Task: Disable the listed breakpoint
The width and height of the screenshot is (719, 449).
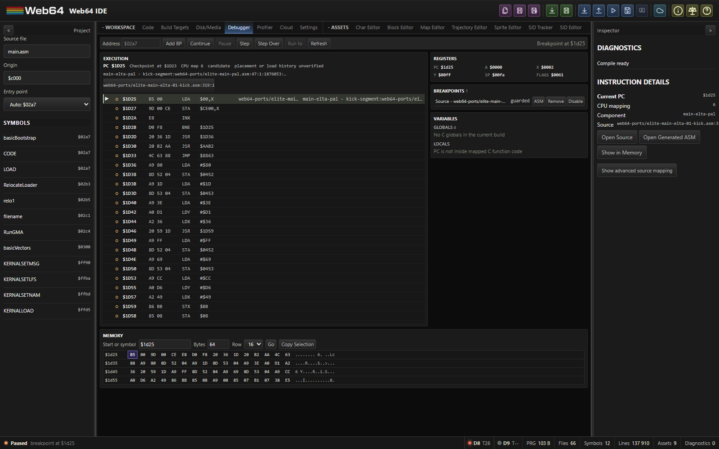Action: click(576, 101)
